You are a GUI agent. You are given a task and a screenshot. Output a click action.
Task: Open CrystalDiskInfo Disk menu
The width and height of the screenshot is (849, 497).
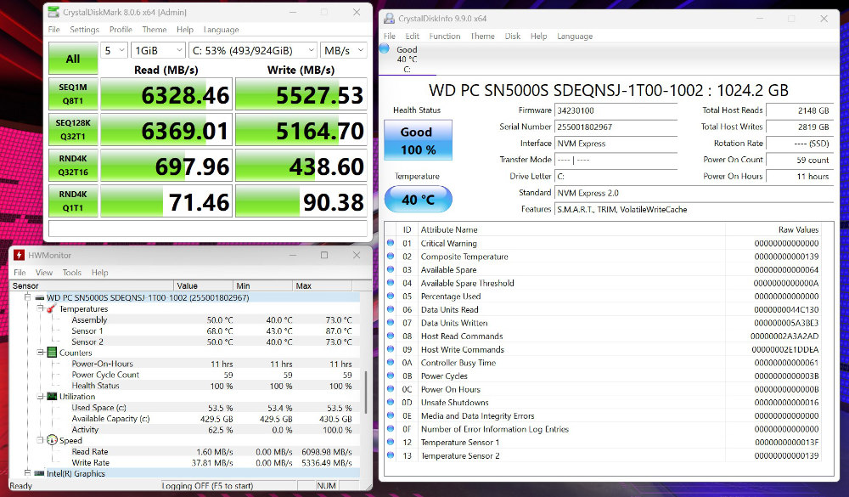(x=512, y=36)
